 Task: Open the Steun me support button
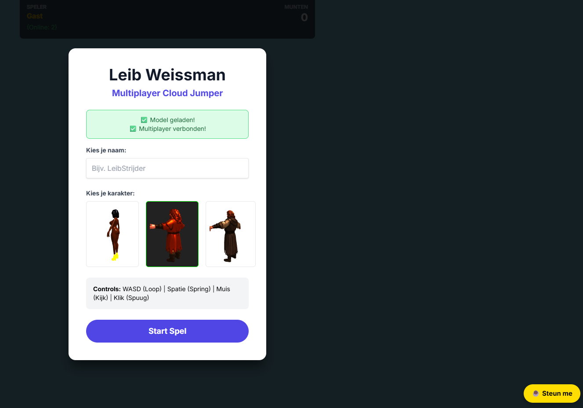tap(552, 394)
